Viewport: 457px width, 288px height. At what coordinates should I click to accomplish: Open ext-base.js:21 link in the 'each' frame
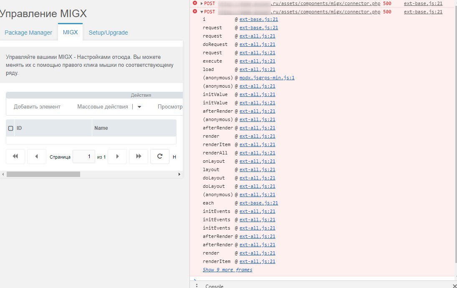[x=258, y=203]
